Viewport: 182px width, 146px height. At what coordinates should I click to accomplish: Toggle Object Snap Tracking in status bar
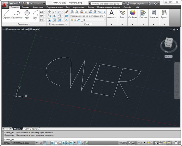click(x=64, y=143)
